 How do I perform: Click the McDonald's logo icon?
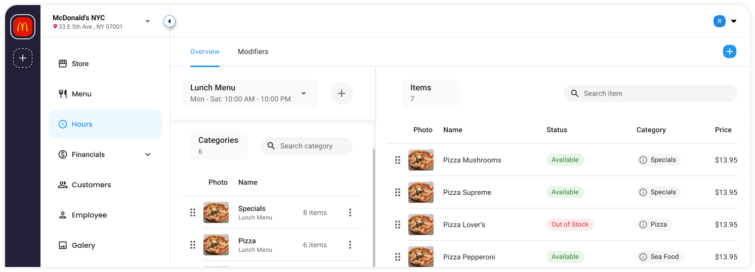point(23,27)
